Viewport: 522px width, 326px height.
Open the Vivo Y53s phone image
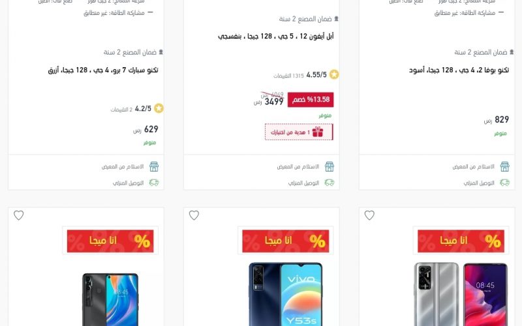click(x=286, y=294)
